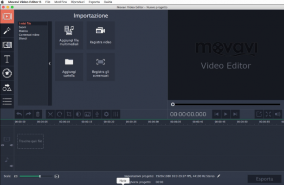Click the timecode display 00:00:00.000
The image size is (284, 185).
coord(188,114)
